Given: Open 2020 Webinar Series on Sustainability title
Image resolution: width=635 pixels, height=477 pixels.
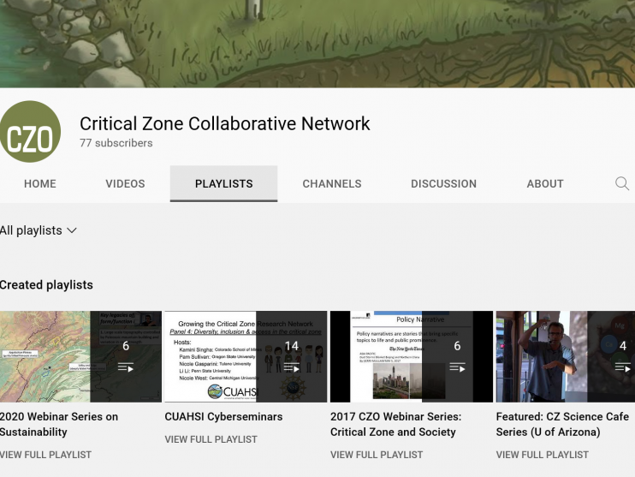Looking at the screenshot, I should (59, 424).
